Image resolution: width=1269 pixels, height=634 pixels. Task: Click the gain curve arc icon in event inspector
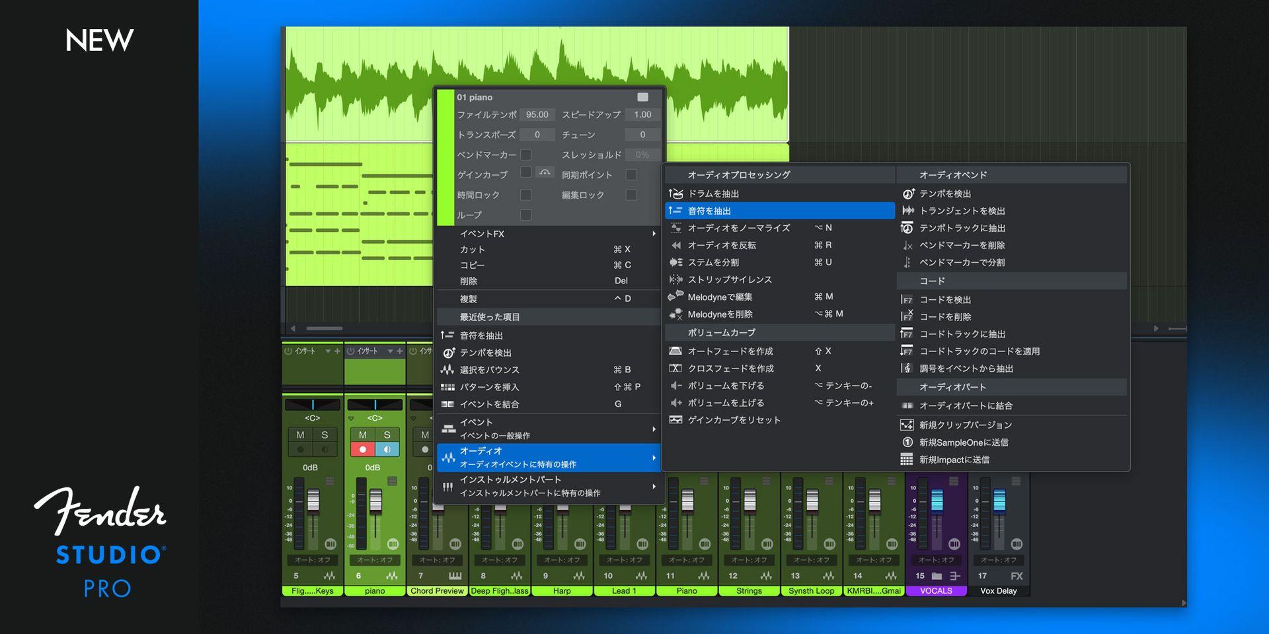[543, 174]
